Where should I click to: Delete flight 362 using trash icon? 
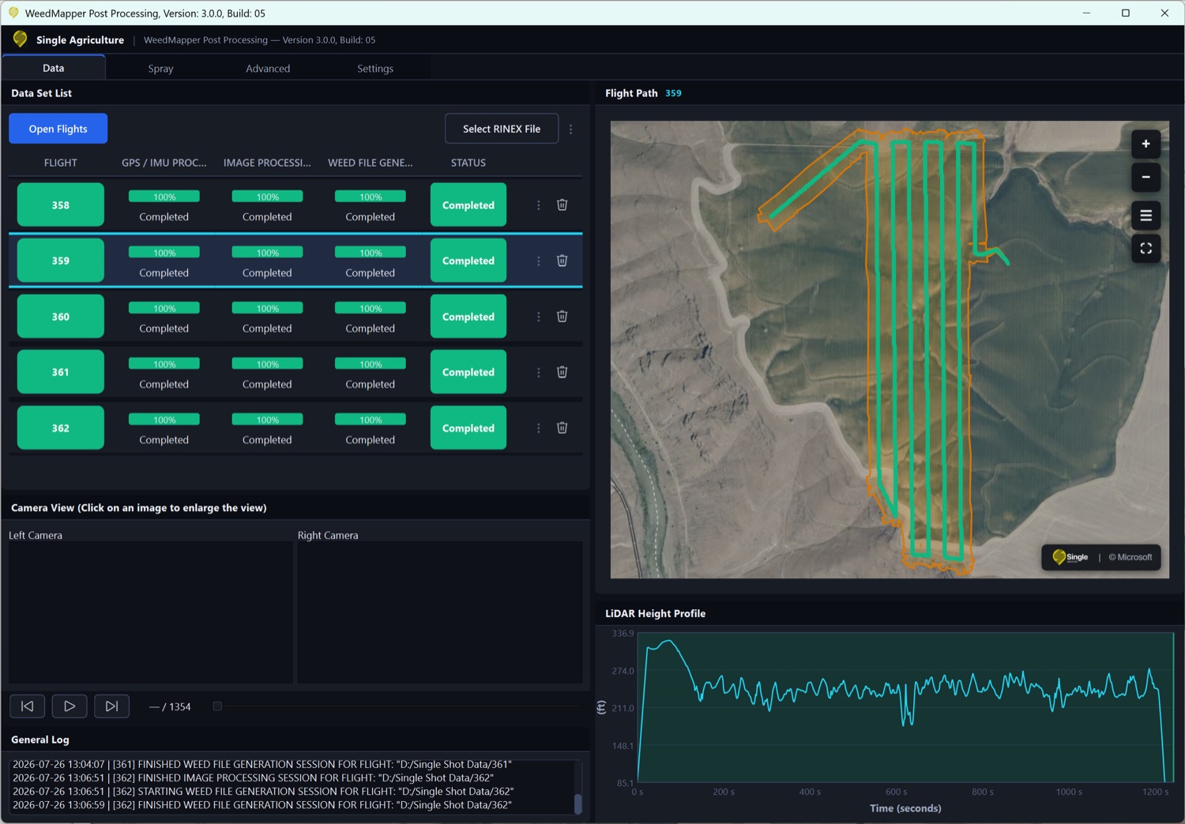tap(562, 427)
